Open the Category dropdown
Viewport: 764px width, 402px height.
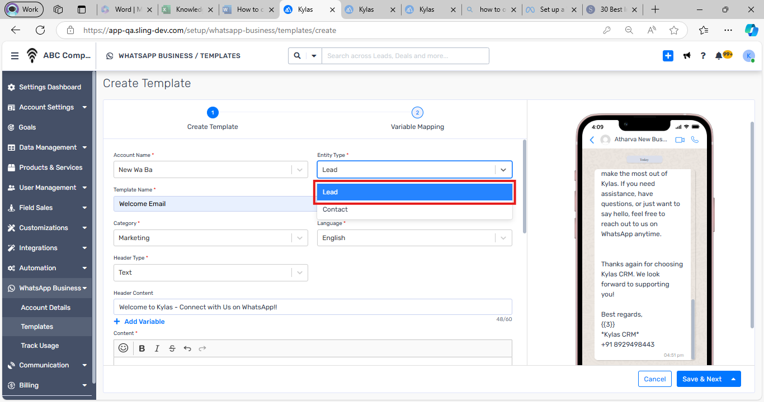211,238
